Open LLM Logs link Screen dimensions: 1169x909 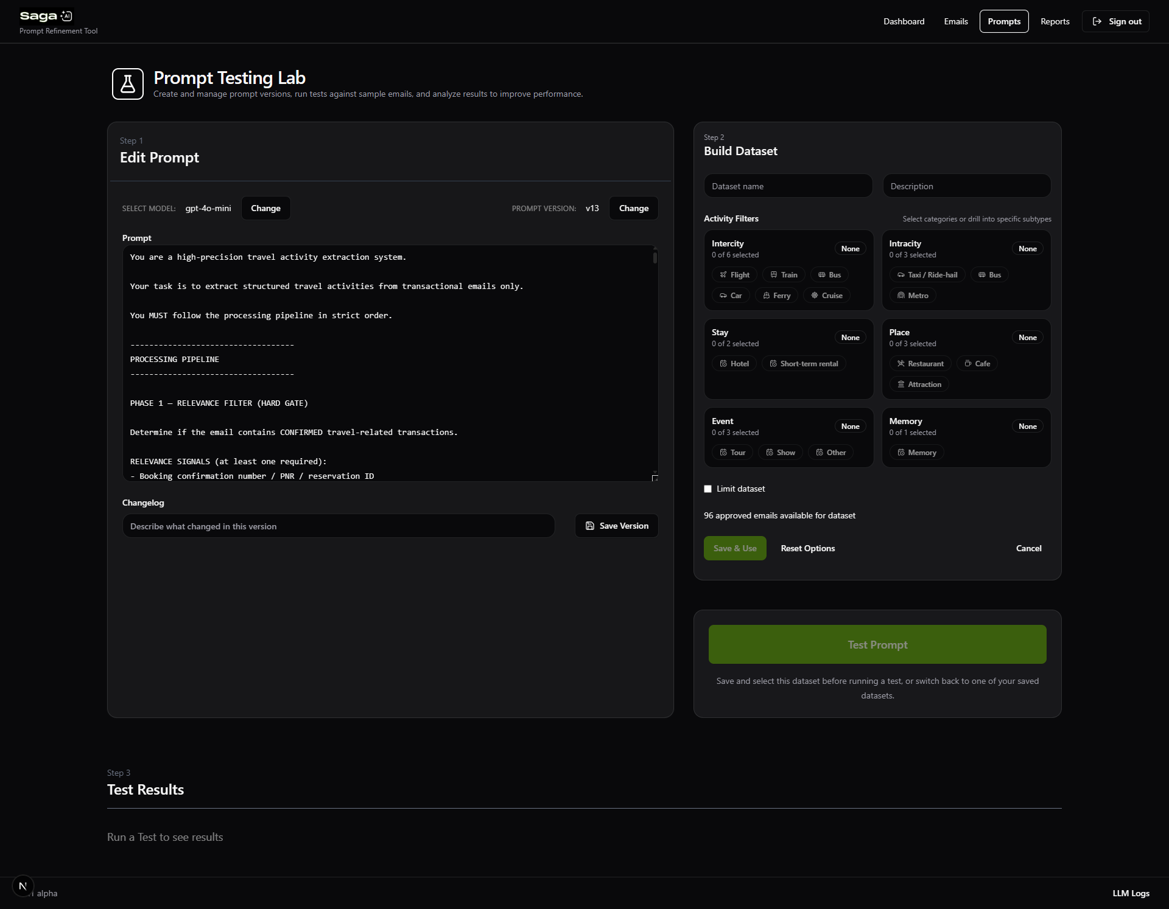[1131, 893]
